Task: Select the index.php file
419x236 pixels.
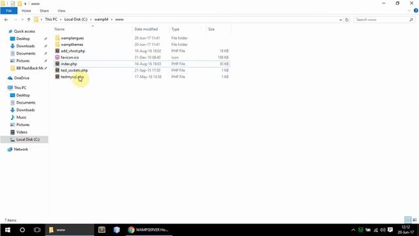Action: [69, 64]
